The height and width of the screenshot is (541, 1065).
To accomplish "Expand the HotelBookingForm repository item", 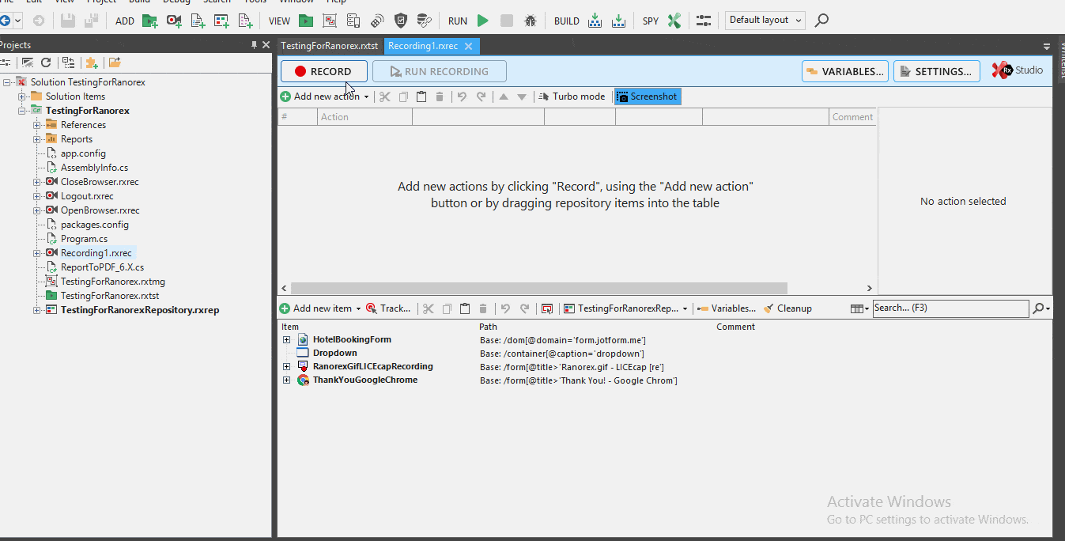I will click(287, 340).
